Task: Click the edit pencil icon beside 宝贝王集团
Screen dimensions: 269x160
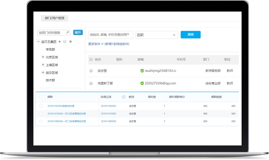Action: (65, 41)
